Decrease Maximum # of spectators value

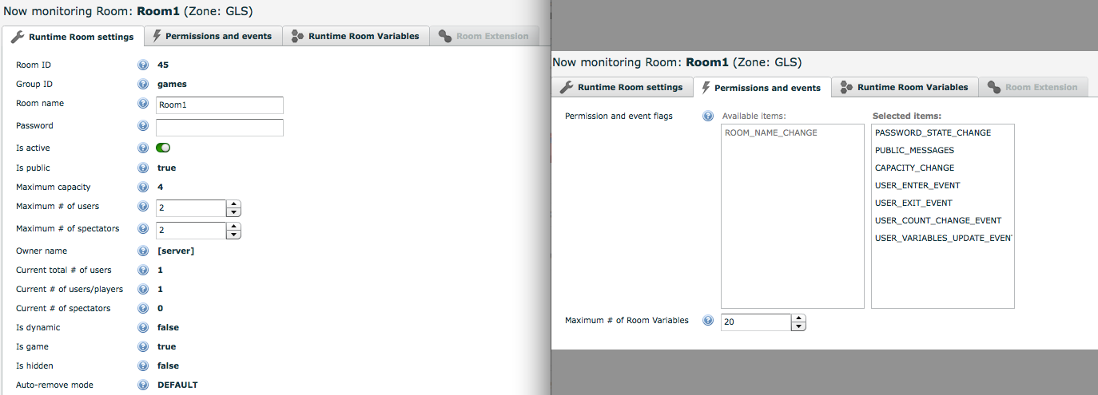click(233, 235)
